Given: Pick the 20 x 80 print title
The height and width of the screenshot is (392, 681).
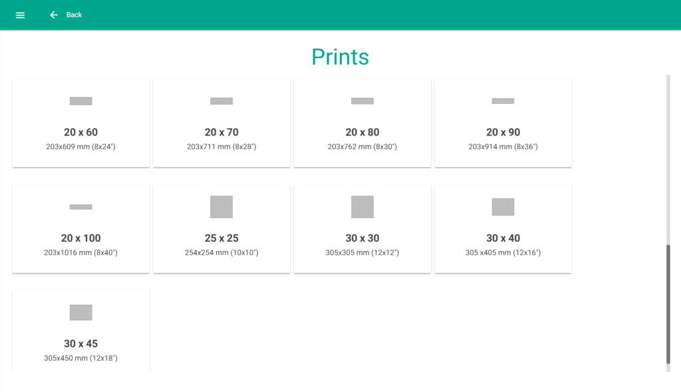Looking at the screenshot, I should [x=362, y=132].
